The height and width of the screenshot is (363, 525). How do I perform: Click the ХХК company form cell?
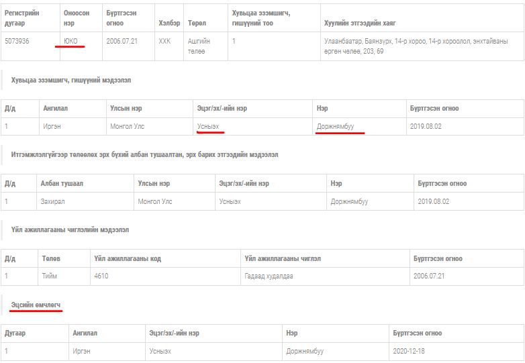pyautogui.click(x=165, y=41)
